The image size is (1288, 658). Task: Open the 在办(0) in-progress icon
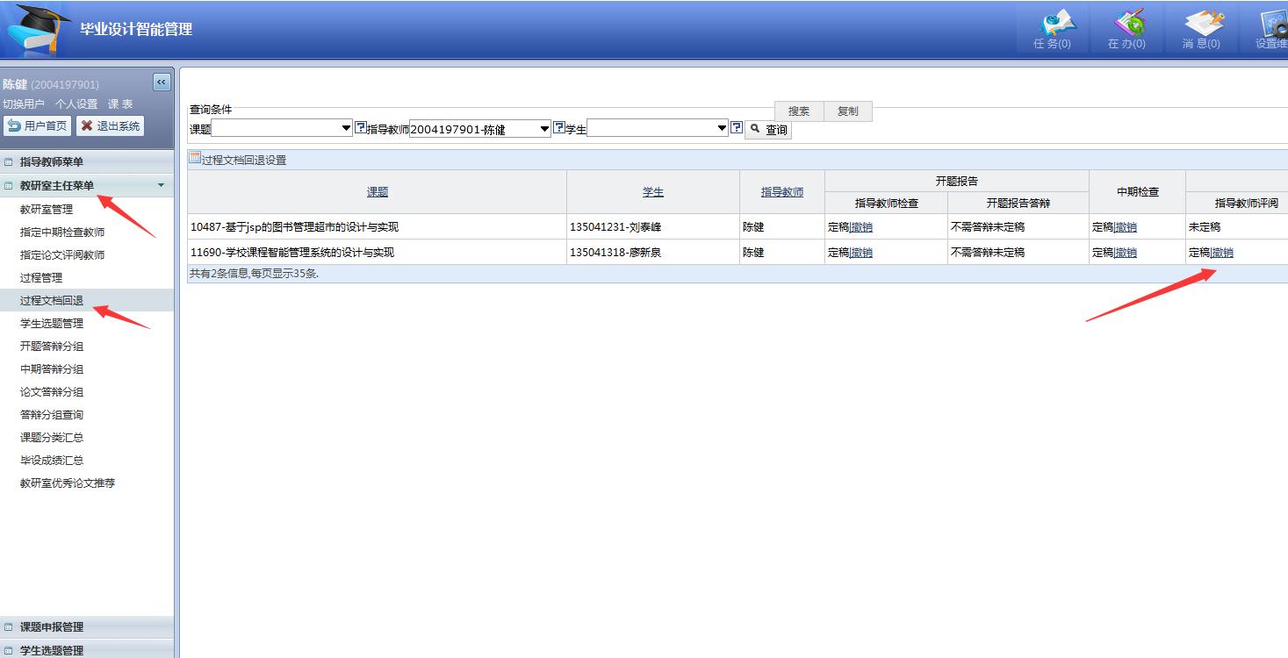pos(1127,28)
